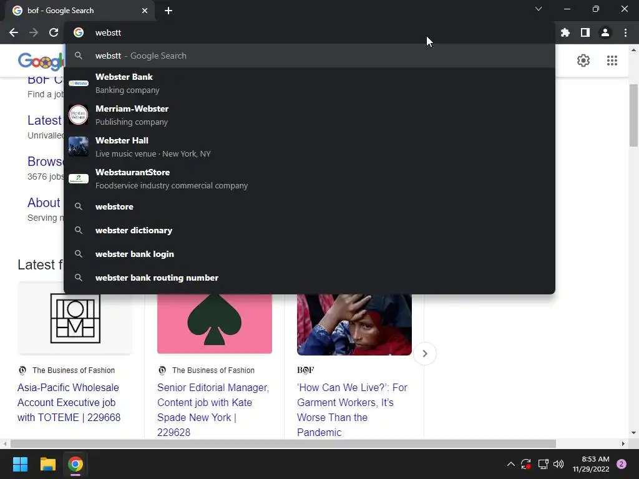Click the Chrome taskbar icon

[x=76, y=464]
